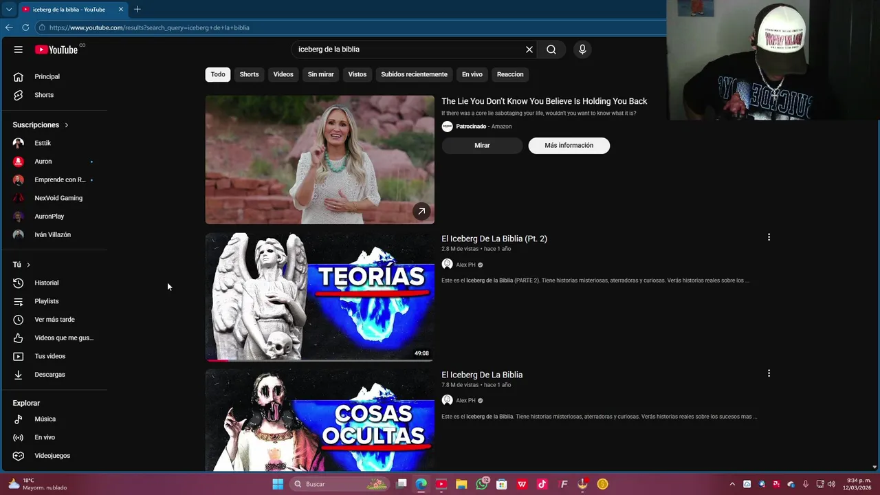Screen dimensions: 880x495
Task: Select the Reaccion filter chip
Action: [510, 74]
